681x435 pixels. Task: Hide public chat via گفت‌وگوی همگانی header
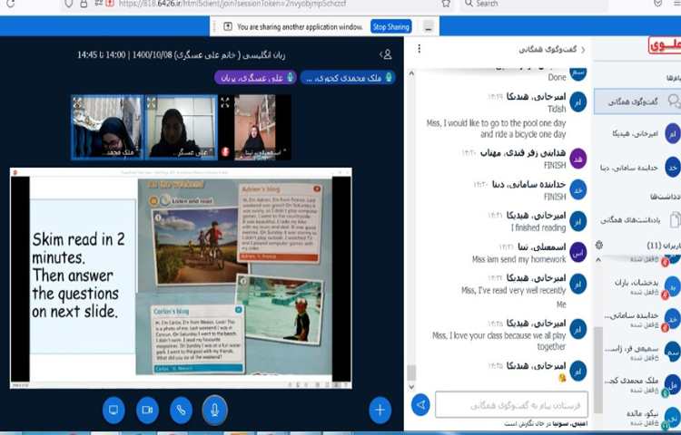coord(551,50)
